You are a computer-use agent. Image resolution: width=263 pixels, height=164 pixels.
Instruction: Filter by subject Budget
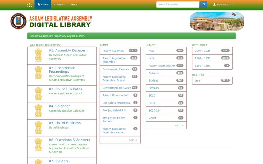pos(153,81)
